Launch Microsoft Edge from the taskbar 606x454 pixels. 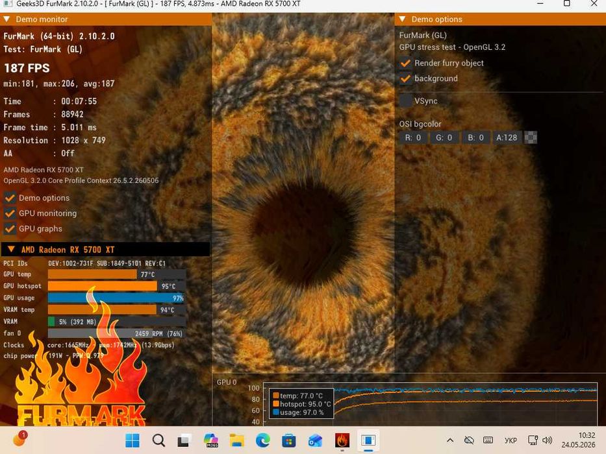click(263, 440)
